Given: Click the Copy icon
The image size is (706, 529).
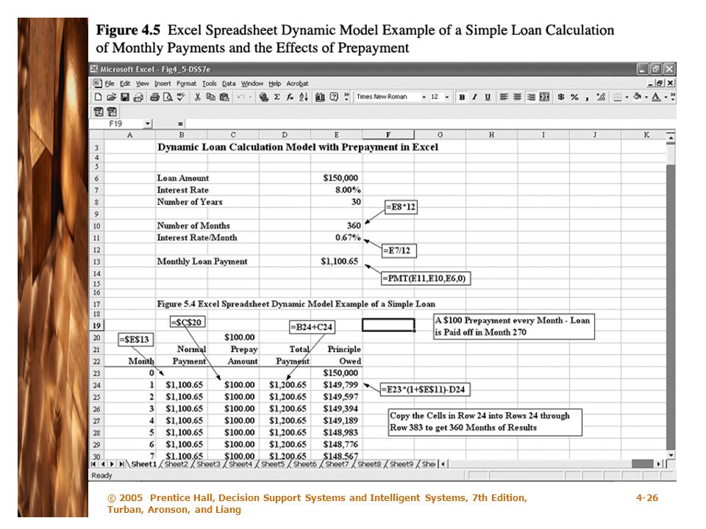Looking at the screenshot, I should 210,97.
